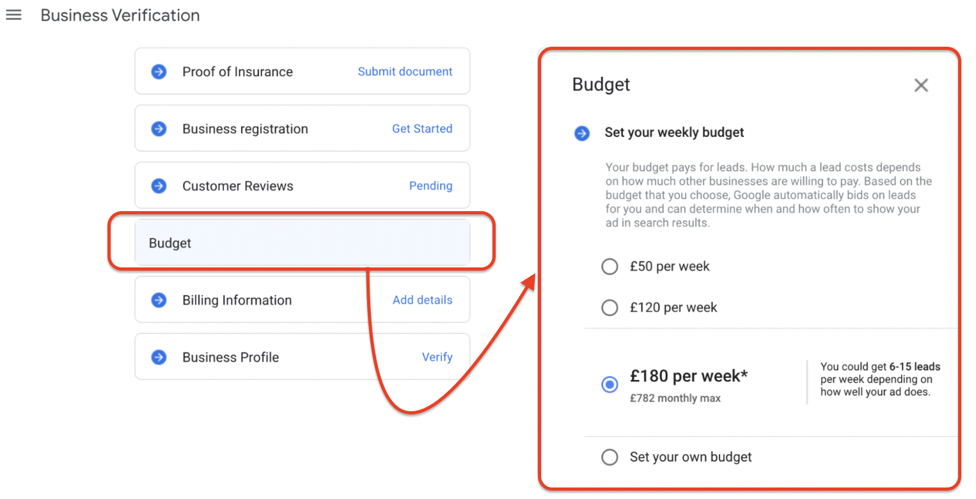Screen dimensions: 976x499
Task: Choose the Set your own budget option
Action: pos(610,457)
